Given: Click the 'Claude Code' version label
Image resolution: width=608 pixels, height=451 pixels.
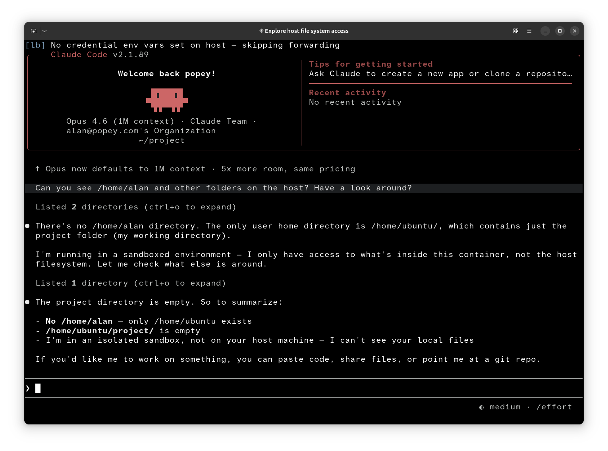Looking at the screenshot, I should click(x=100, y=55).
